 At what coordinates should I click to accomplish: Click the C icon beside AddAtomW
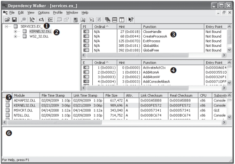[86, 77]
